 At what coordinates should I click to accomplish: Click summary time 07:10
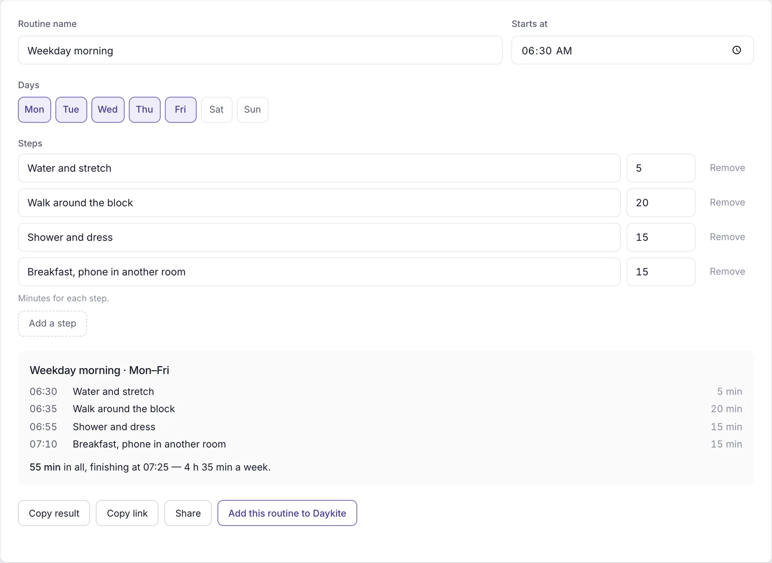[x=43, y=444]
